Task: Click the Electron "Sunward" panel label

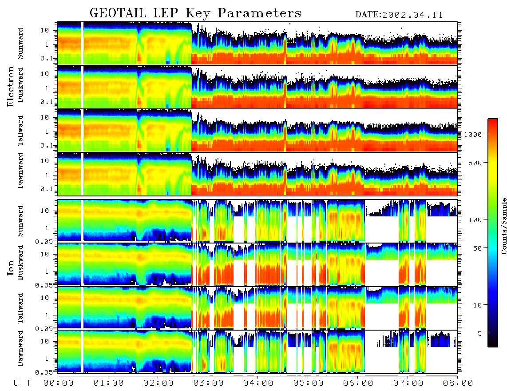Action: tap(20, 44)
